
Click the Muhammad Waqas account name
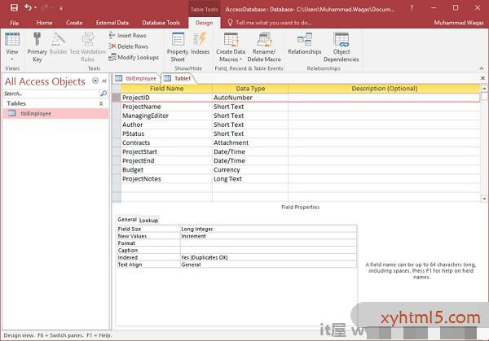click(x=459, y=23)
